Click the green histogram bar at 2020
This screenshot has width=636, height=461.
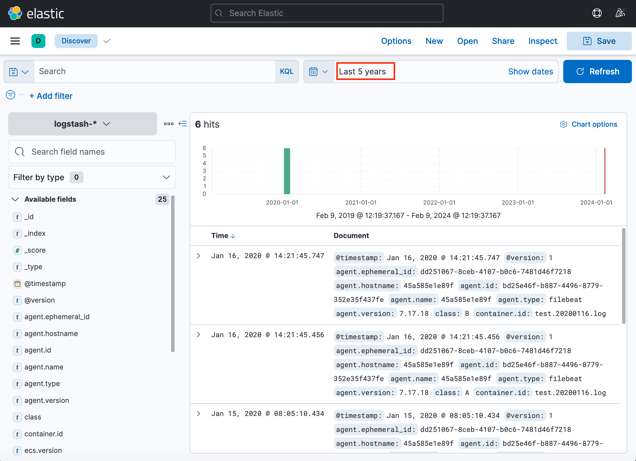point(287,171)
